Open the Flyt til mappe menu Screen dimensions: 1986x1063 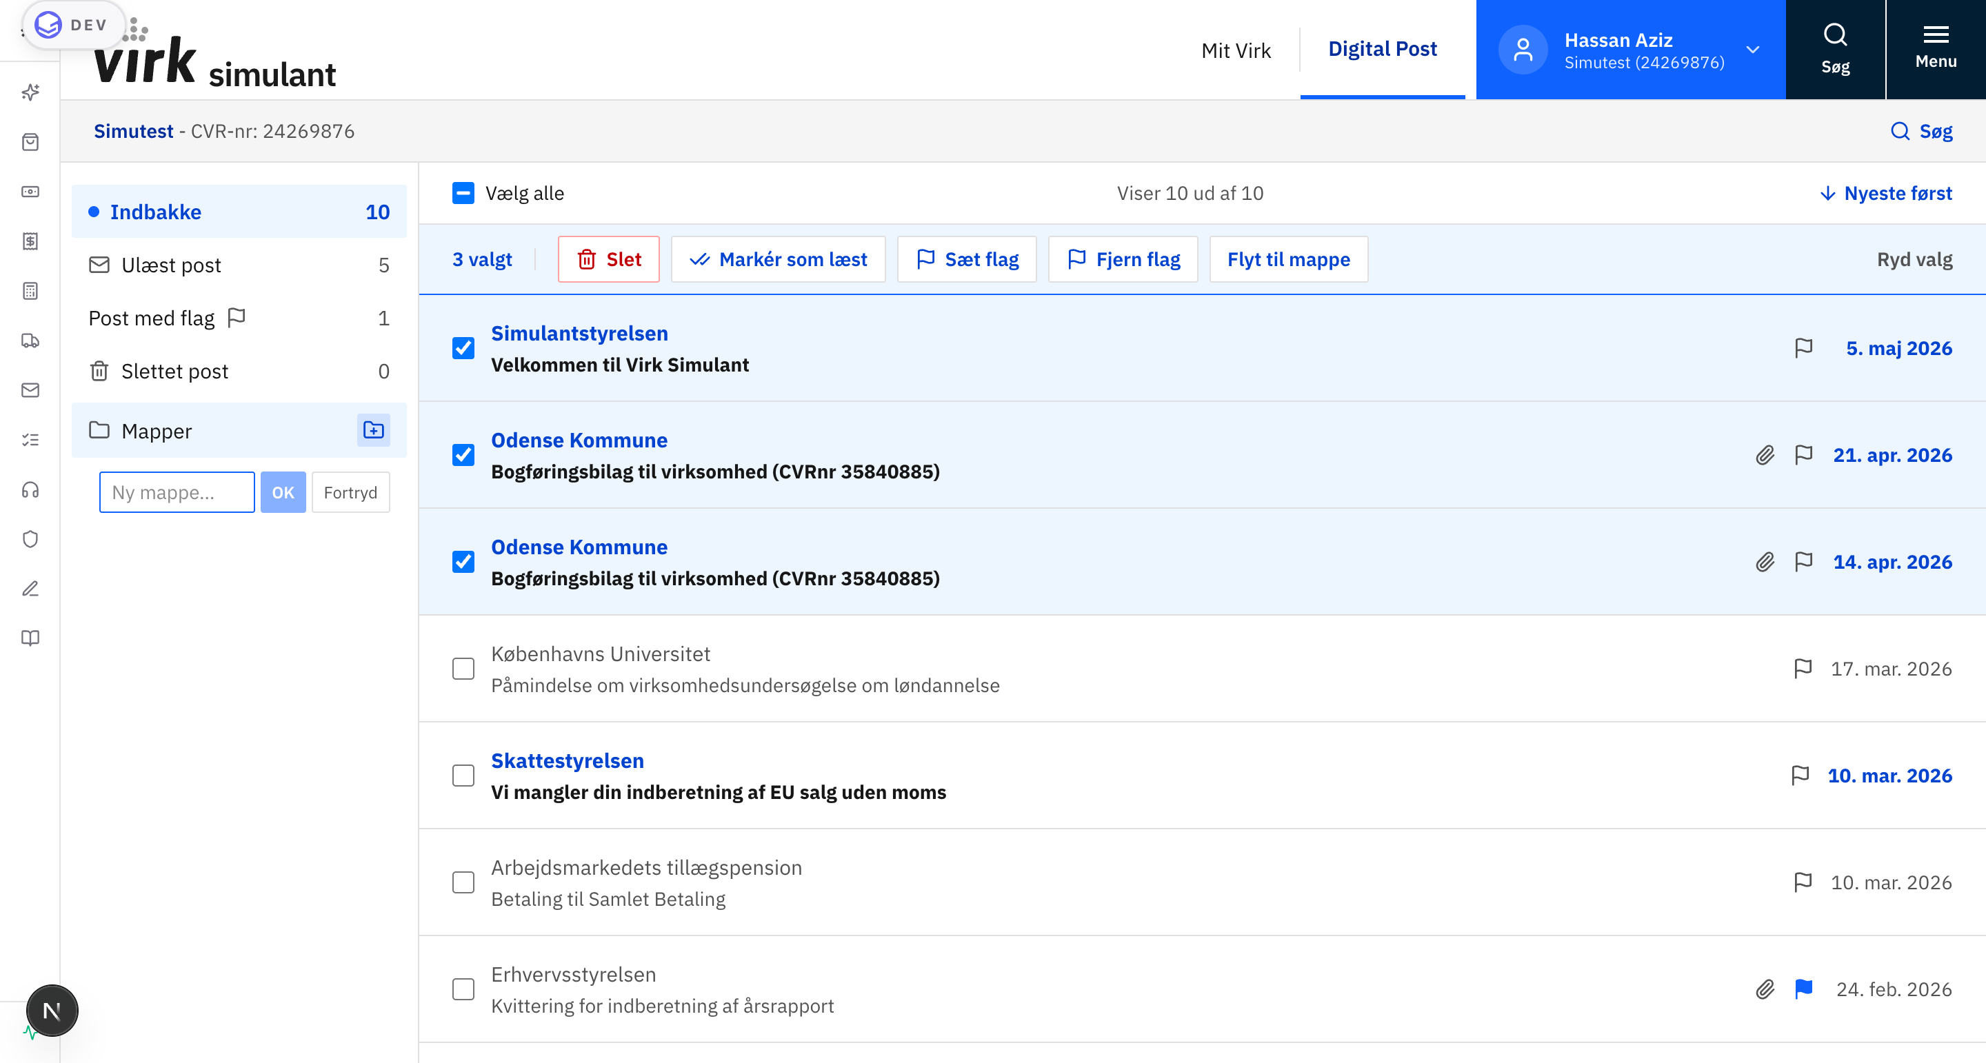click(1288, 259)
